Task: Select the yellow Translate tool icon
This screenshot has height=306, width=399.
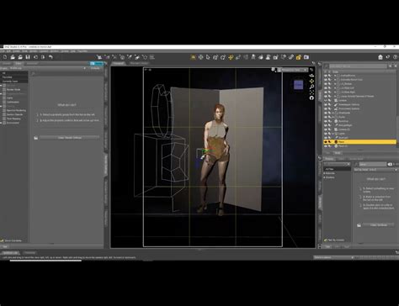Action: coord(231,57)
